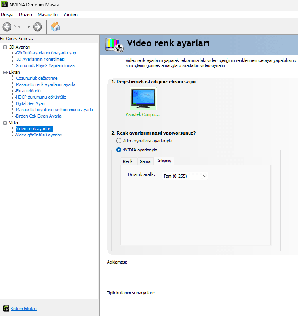The image size is (298, 316).
Task: Click the Geri back arrow icon
Action: coord(7,27)
